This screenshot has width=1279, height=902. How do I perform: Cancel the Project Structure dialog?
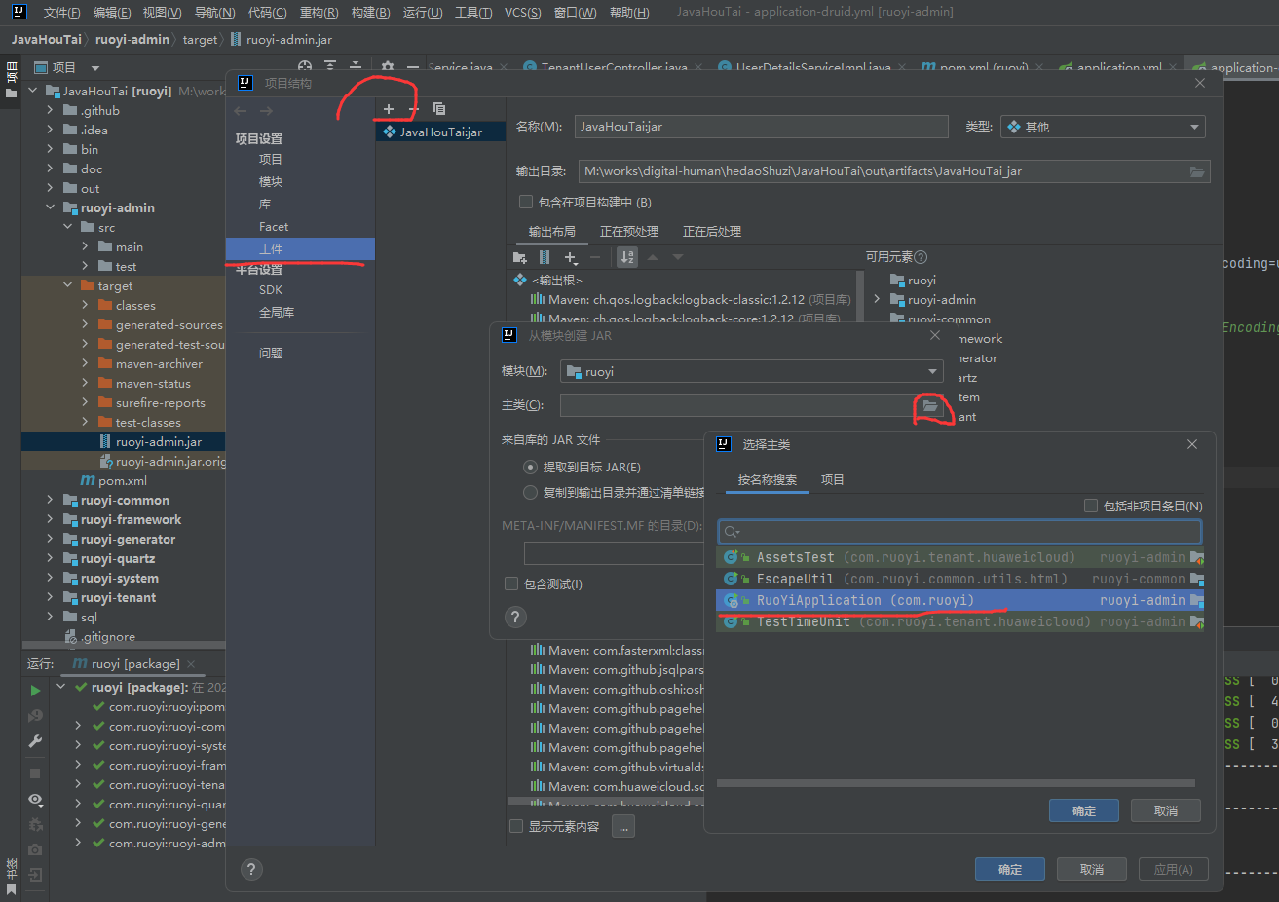1092,869
